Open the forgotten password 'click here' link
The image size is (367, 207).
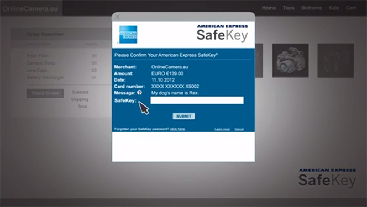177,129
